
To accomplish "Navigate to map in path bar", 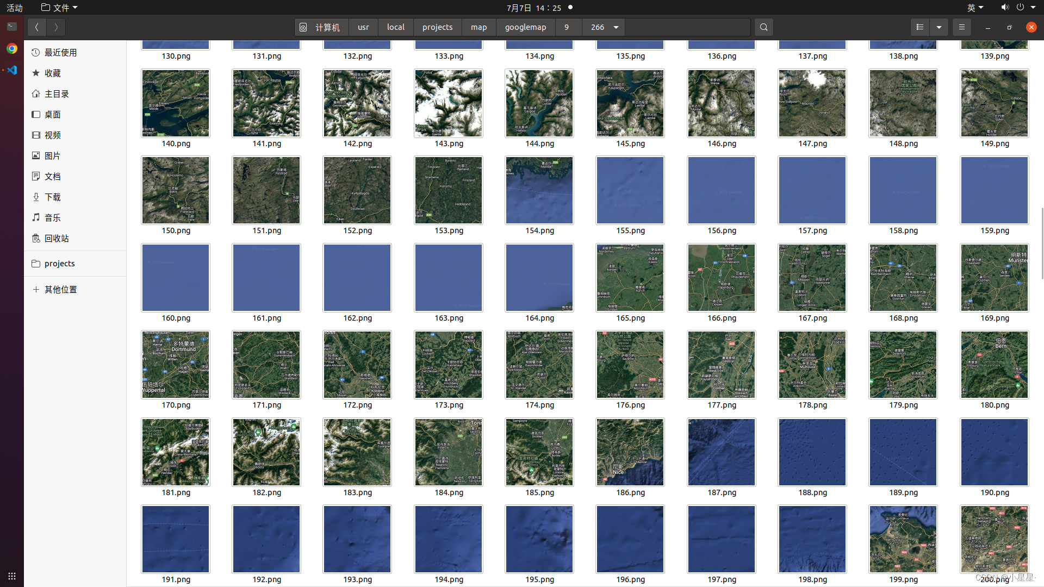I will point(479,27).
